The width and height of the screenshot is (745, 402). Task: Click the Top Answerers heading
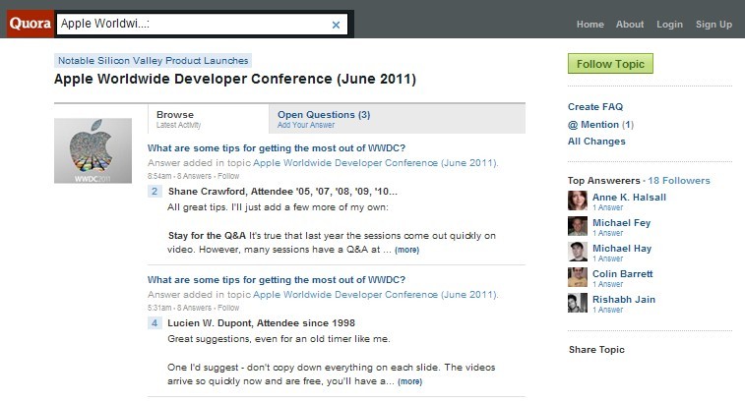click(604, 180)
